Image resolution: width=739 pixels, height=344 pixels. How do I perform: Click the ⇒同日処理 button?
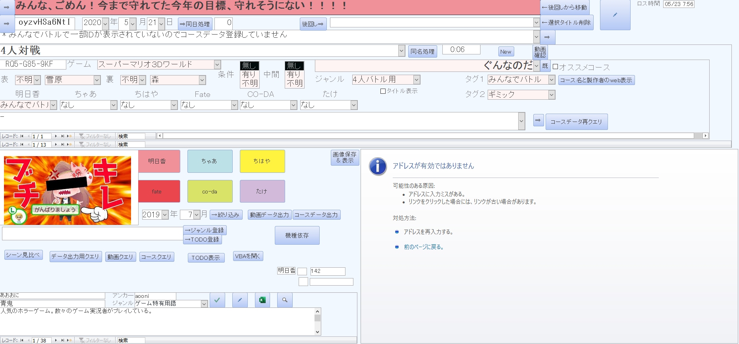tap(195, 24)
